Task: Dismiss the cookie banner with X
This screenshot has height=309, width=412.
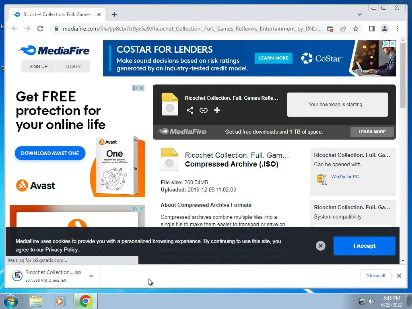Action: pyautogui.click(x=321, y=246)
